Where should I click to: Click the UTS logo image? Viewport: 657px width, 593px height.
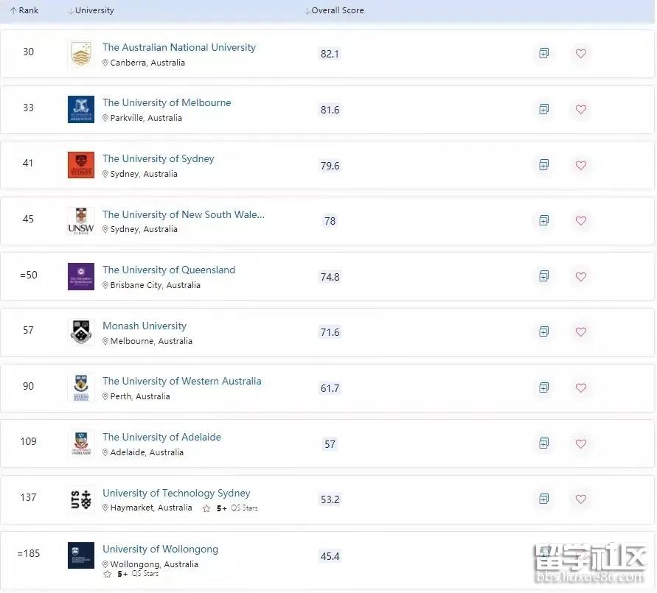point(80,499)
